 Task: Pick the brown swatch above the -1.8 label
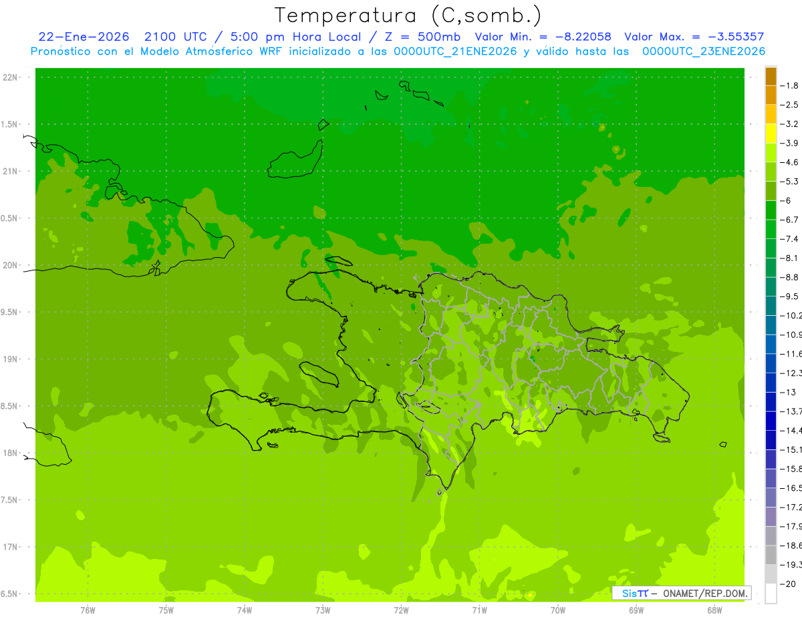pyautogui.click(x=771, y=76)
